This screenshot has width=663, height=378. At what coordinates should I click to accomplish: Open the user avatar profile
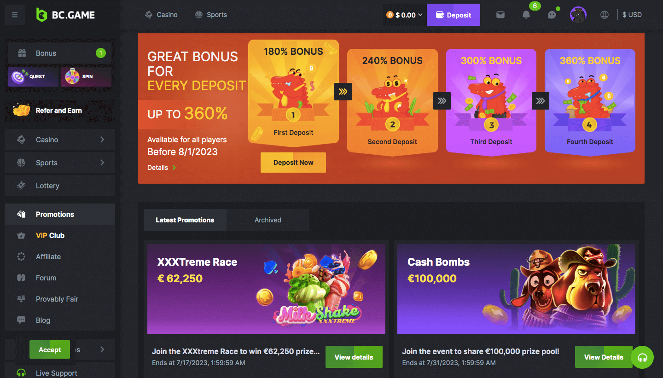(x=578, y=15)
